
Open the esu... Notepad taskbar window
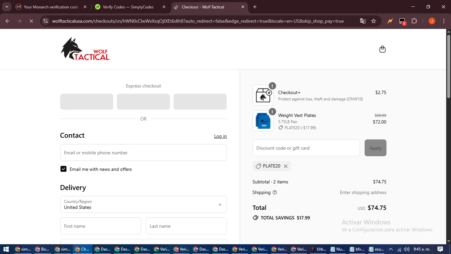tap(376, 249)
